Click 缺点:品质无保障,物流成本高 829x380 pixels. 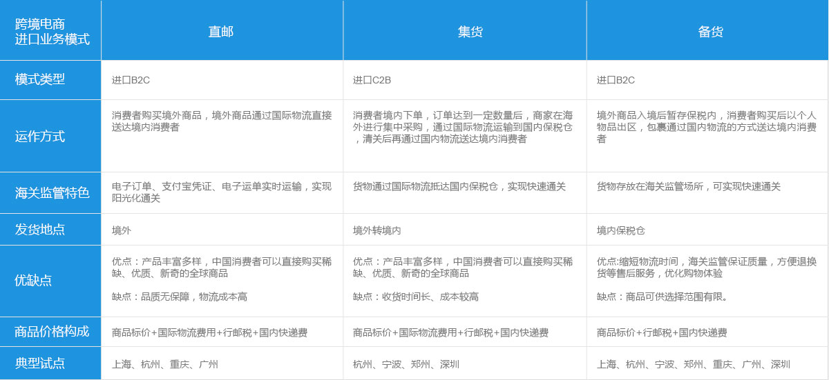(x=180, y=297)
